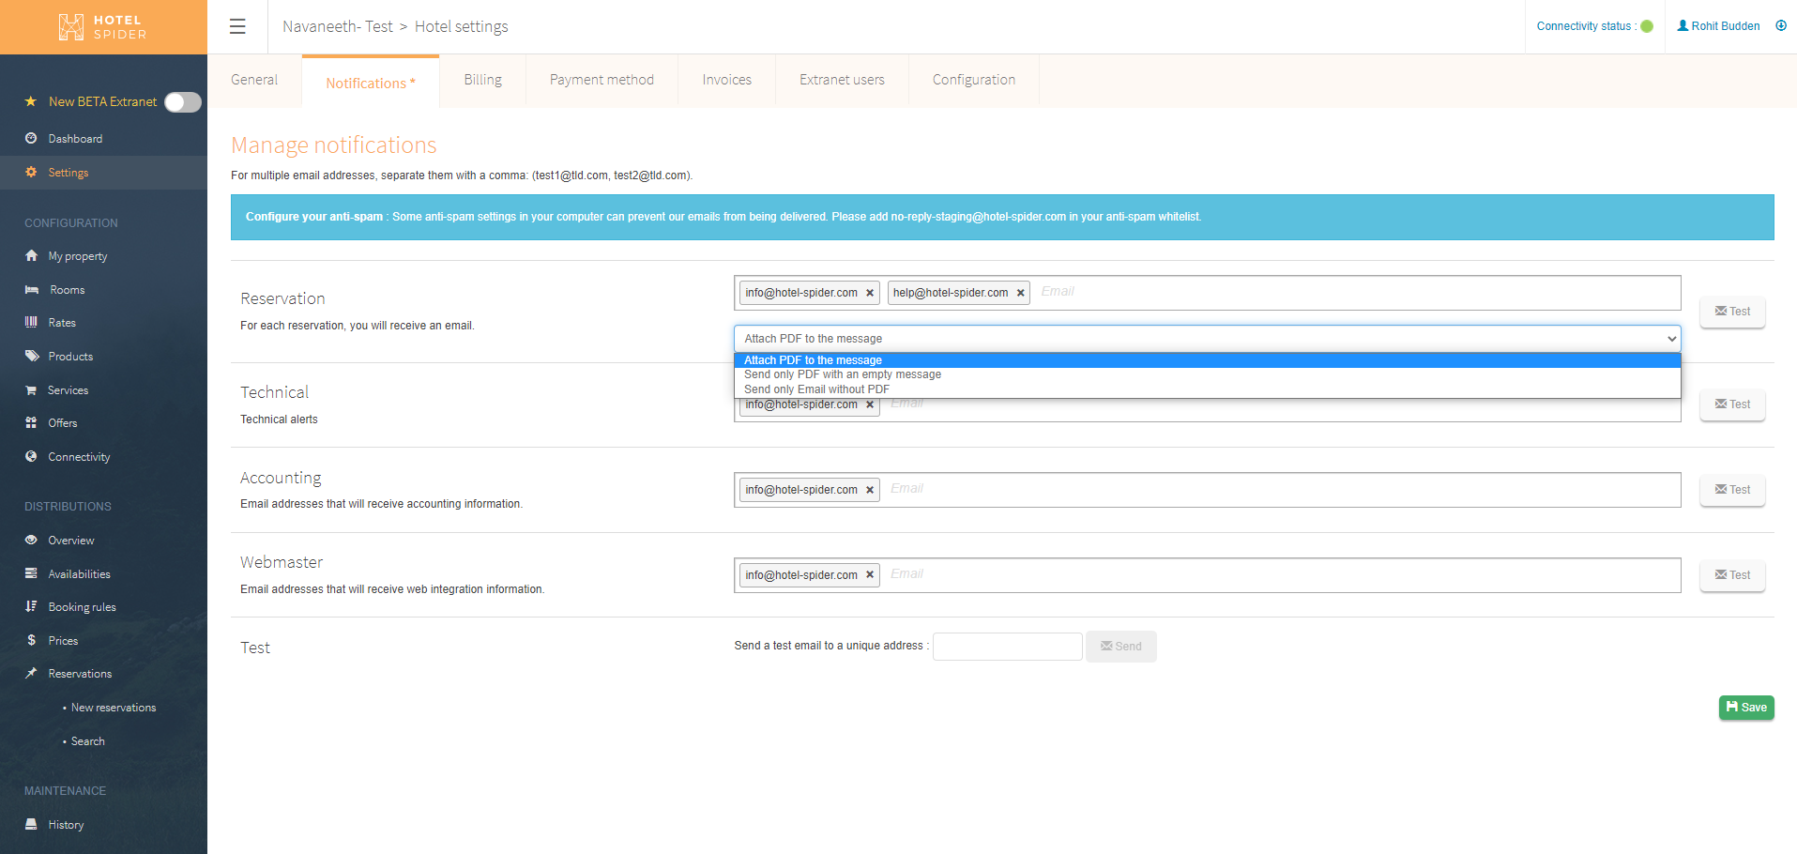Enable the New BETA Extranet toggle
Screen dimensions: 1797x854
pyautogui.click(x=183, y=101)
